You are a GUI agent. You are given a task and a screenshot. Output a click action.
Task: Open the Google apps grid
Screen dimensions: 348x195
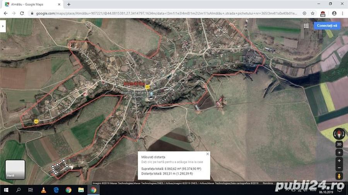pos(306,26)
